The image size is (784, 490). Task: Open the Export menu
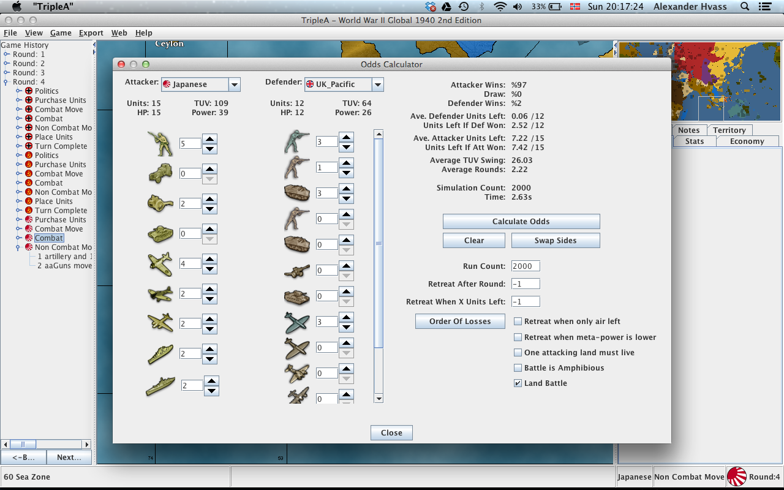(x=91, y=32)
